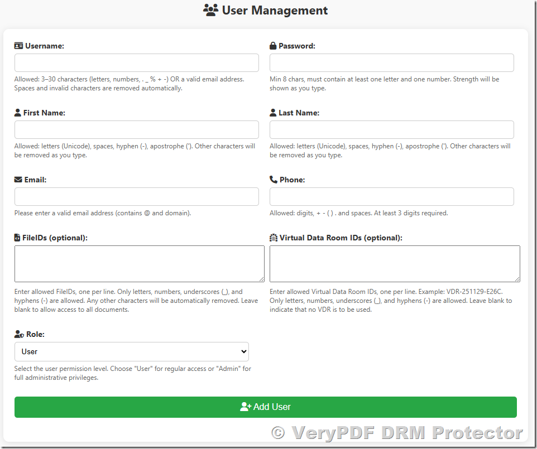
Task: Click inside the Phone input field
Action: (391, 196)
